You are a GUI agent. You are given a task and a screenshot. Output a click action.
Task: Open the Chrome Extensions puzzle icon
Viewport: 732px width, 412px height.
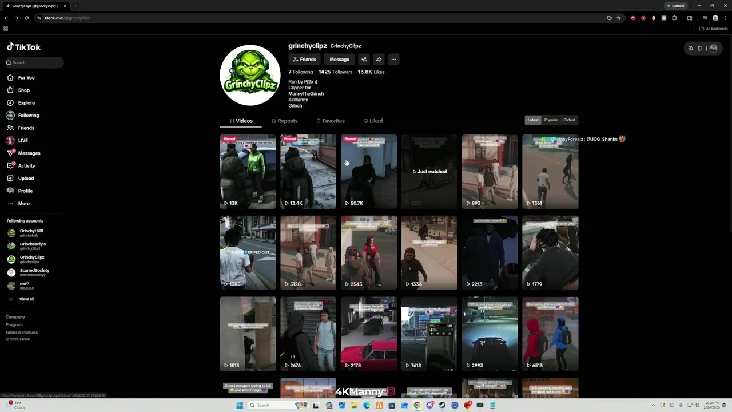674,18
